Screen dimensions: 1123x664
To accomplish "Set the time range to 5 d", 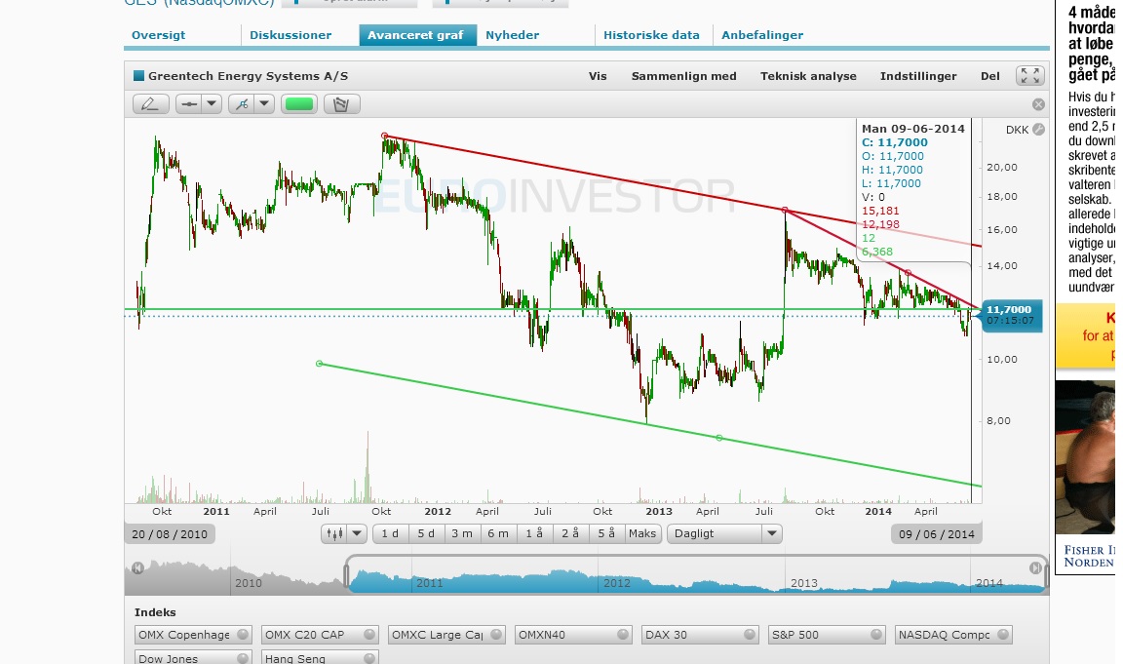I will click(x=426, y=533).
